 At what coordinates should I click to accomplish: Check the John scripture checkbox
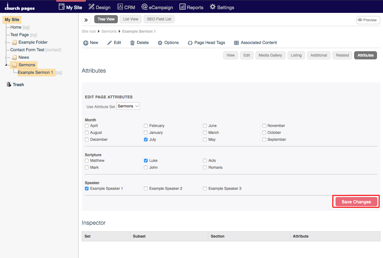[x=146, y=167]
